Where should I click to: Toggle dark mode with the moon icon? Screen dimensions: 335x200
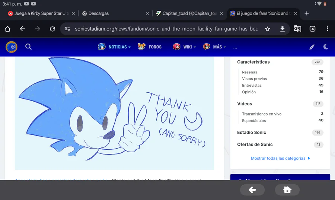(326, 47)
